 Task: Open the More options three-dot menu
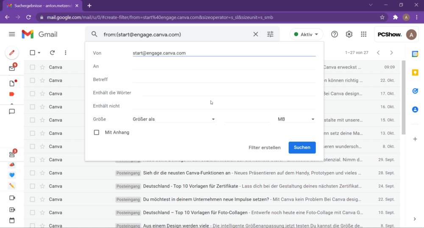(x=65, y=52)
